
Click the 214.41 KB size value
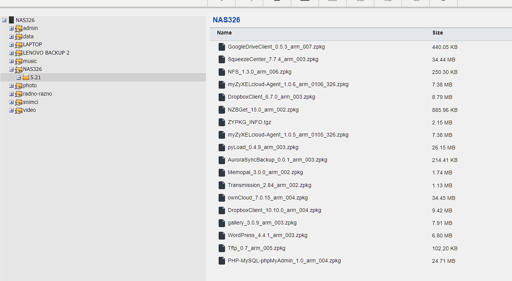445,160
